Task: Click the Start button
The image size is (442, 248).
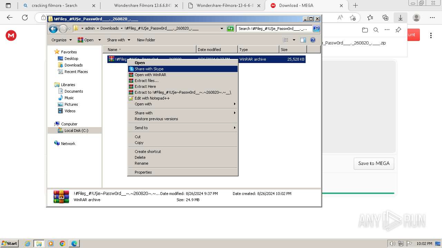Action: [x=9, y=244]
